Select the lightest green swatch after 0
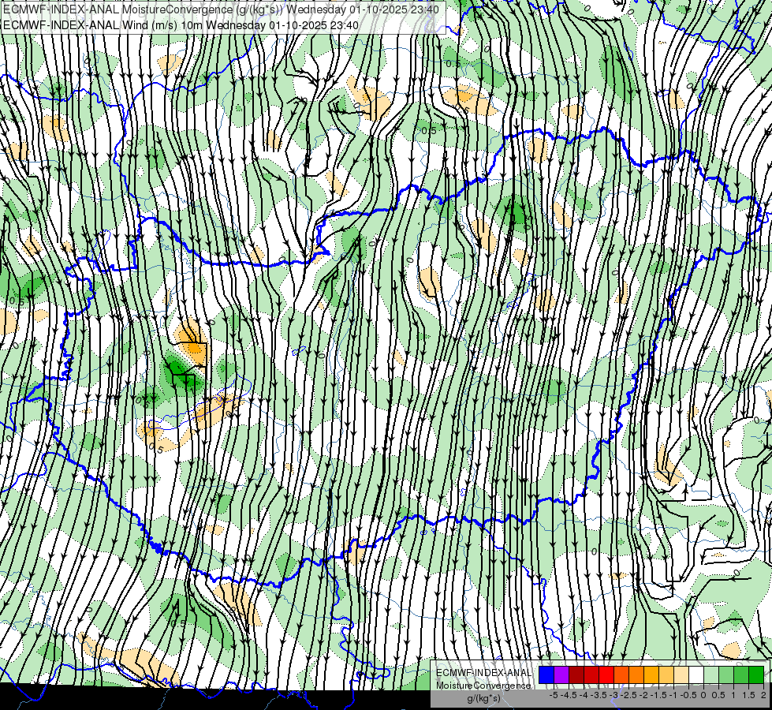772x710 pixels. coord(711,674)
